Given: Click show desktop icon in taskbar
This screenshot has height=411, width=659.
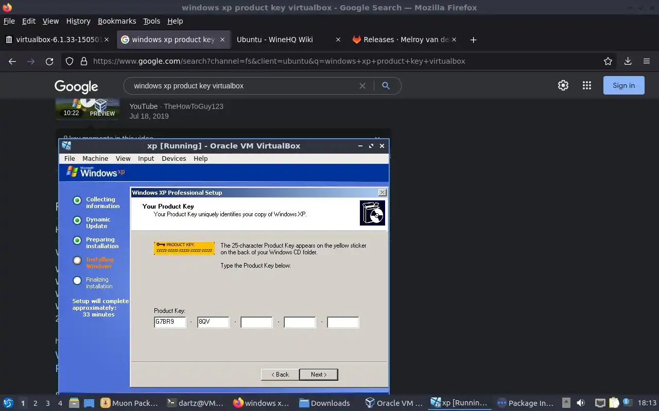Looking at the screenshot, I should (89, 403).
